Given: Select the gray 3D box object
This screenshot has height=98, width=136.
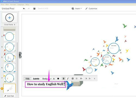Looking at the screenshot, I should tap(78, 83).
